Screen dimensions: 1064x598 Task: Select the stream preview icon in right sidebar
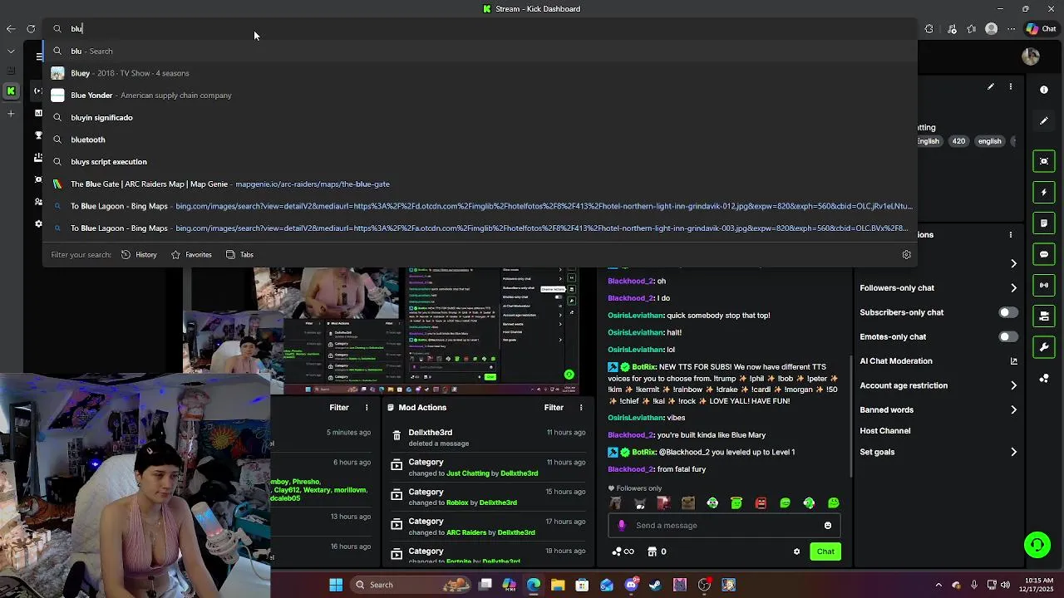(1044, 161)
